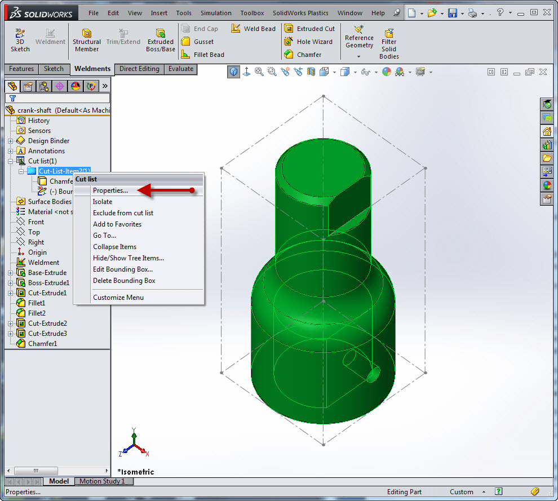Switch to the Sketch tab
Viewport: 558px width, 501px height.
click(x=54, y=69)
